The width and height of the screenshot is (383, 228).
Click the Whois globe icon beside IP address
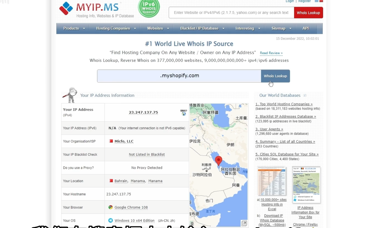coord(184,113)
